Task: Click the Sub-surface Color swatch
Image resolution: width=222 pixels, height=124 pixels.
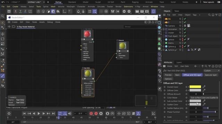Action: 195,101
